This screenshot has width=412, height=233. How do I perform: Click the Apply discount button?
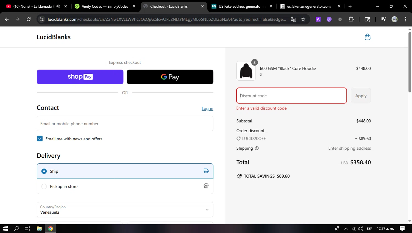point(361,96)
